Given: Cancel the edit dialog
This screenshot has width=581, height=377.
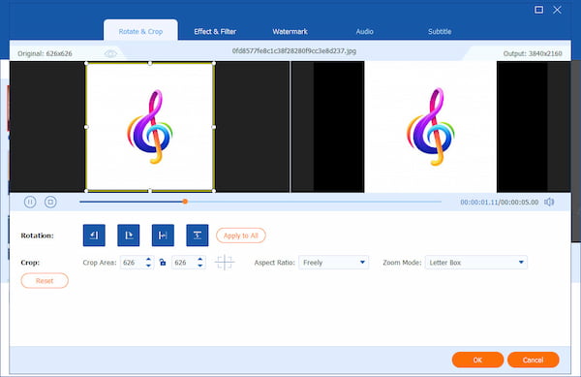Looking at the screenshot, I should pyautogui.click(x=533, y=360).
